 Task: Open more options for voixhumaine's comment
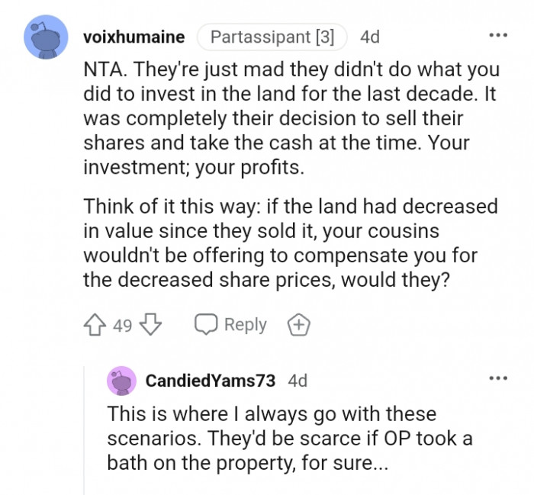(x=497, y=36)
